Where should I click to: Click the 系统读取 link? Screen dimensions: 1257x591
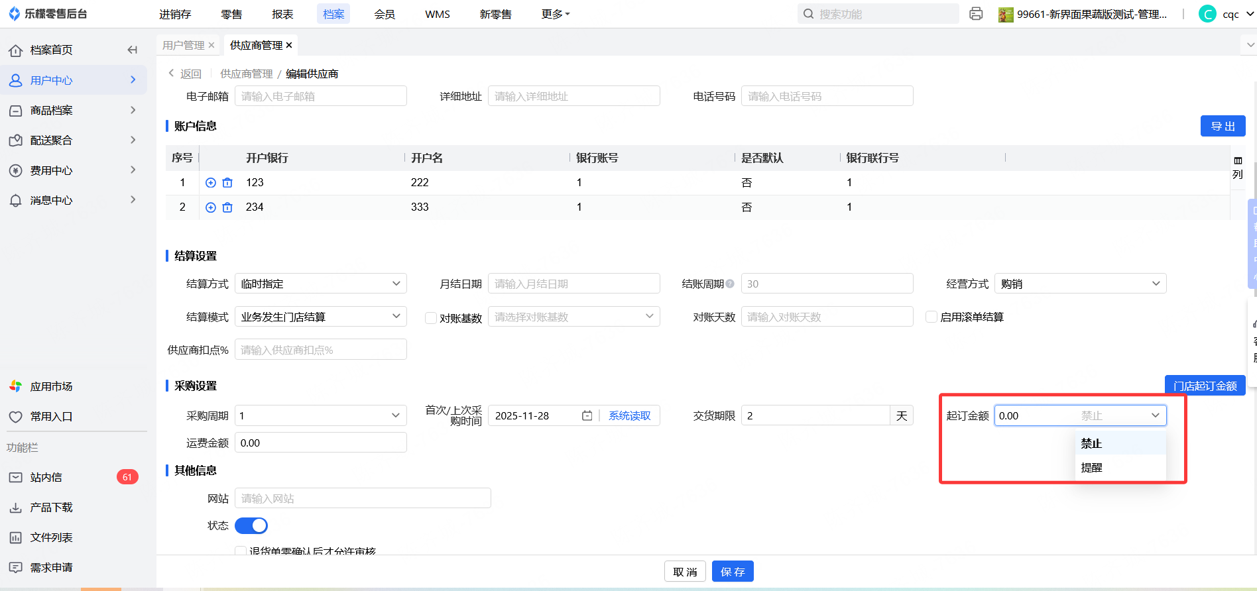pyautogui.click(x=629, y=415)
